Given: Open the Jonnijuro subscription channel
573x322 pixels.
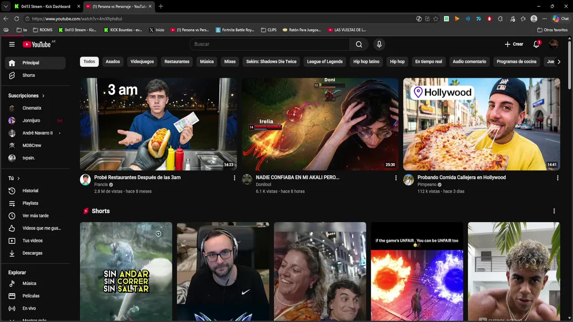Looking at the screenshot, I should (x=35, y=121).
